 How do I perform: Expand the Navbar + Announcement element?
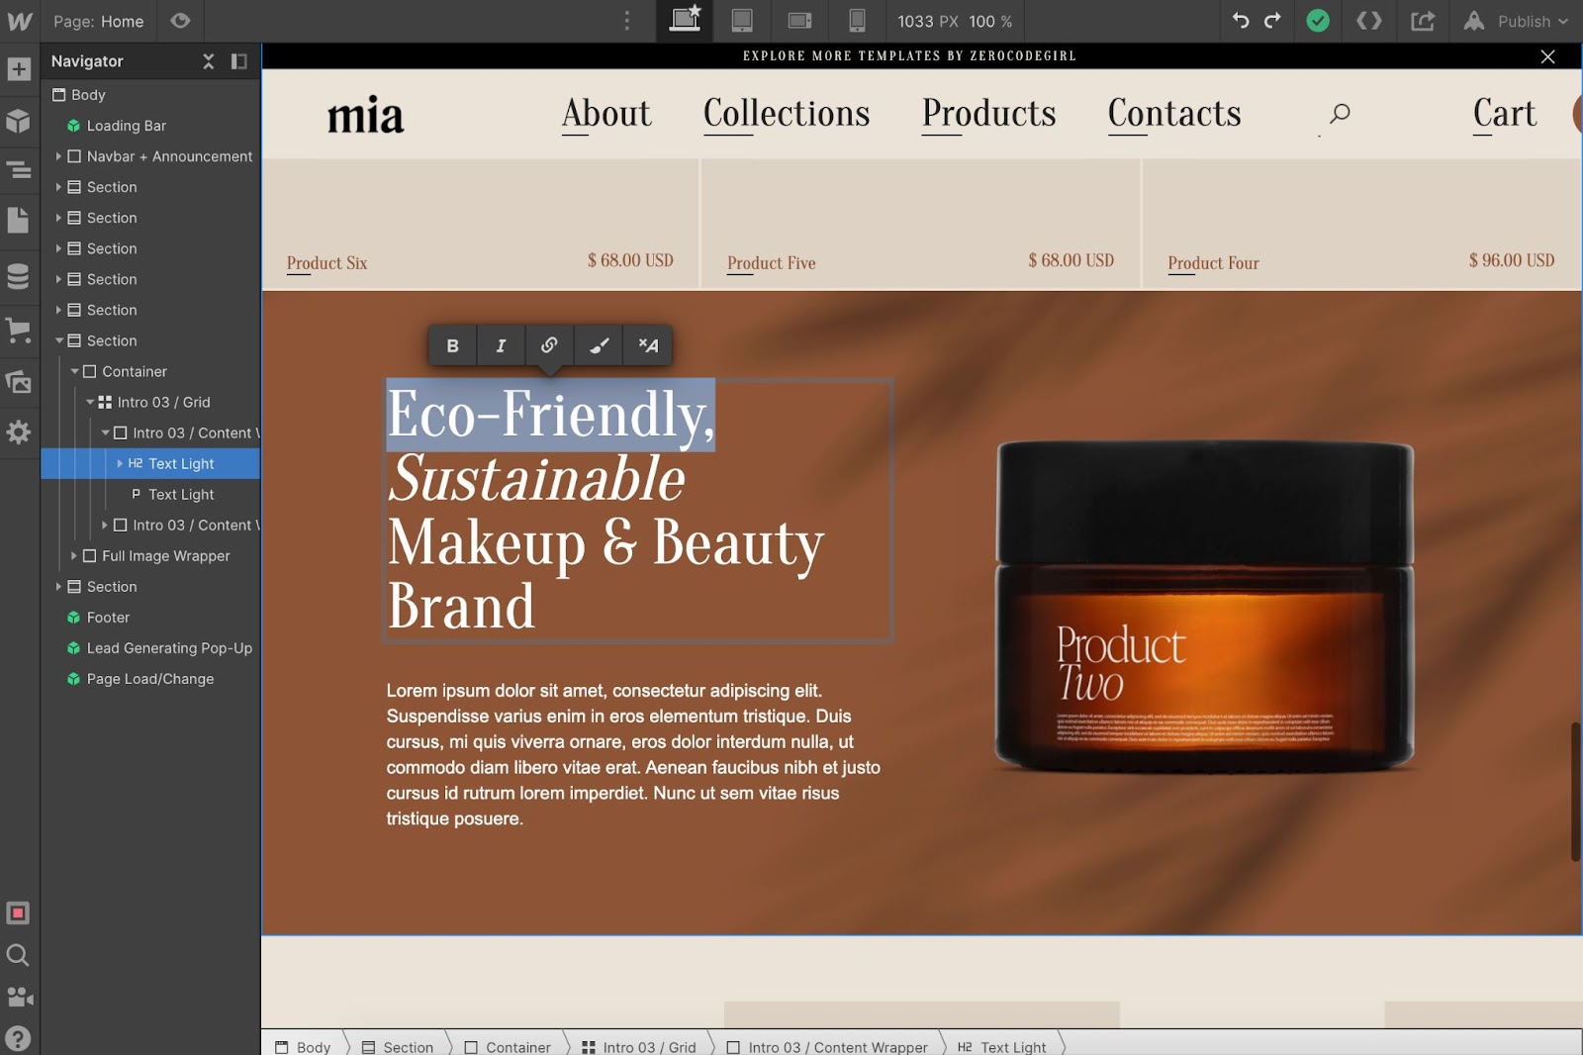tap(58, 156)
